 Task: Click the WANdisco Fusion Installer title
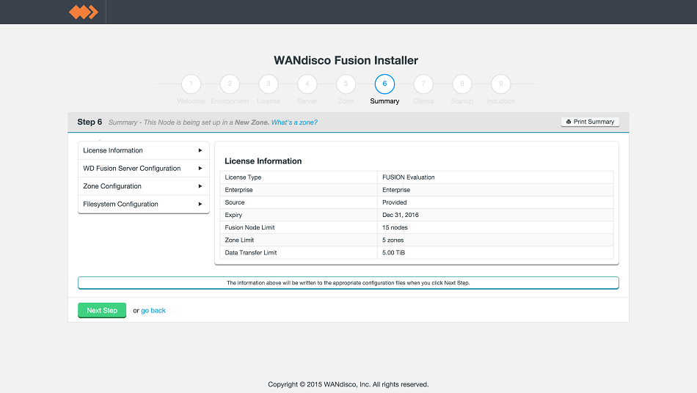(x=346, y=60)
